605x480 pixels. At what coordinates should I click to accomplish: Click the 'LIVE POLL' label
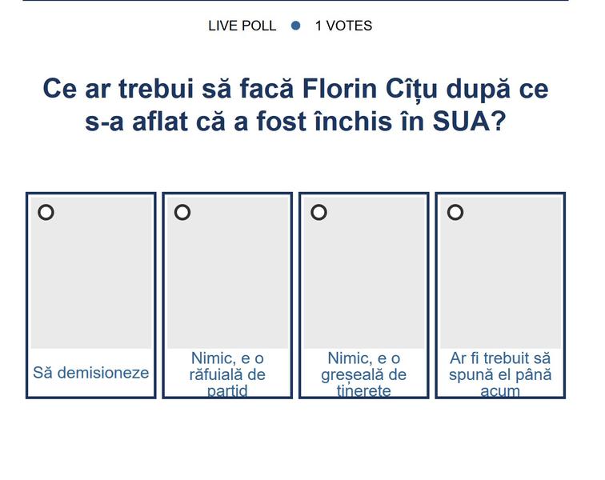242,26
